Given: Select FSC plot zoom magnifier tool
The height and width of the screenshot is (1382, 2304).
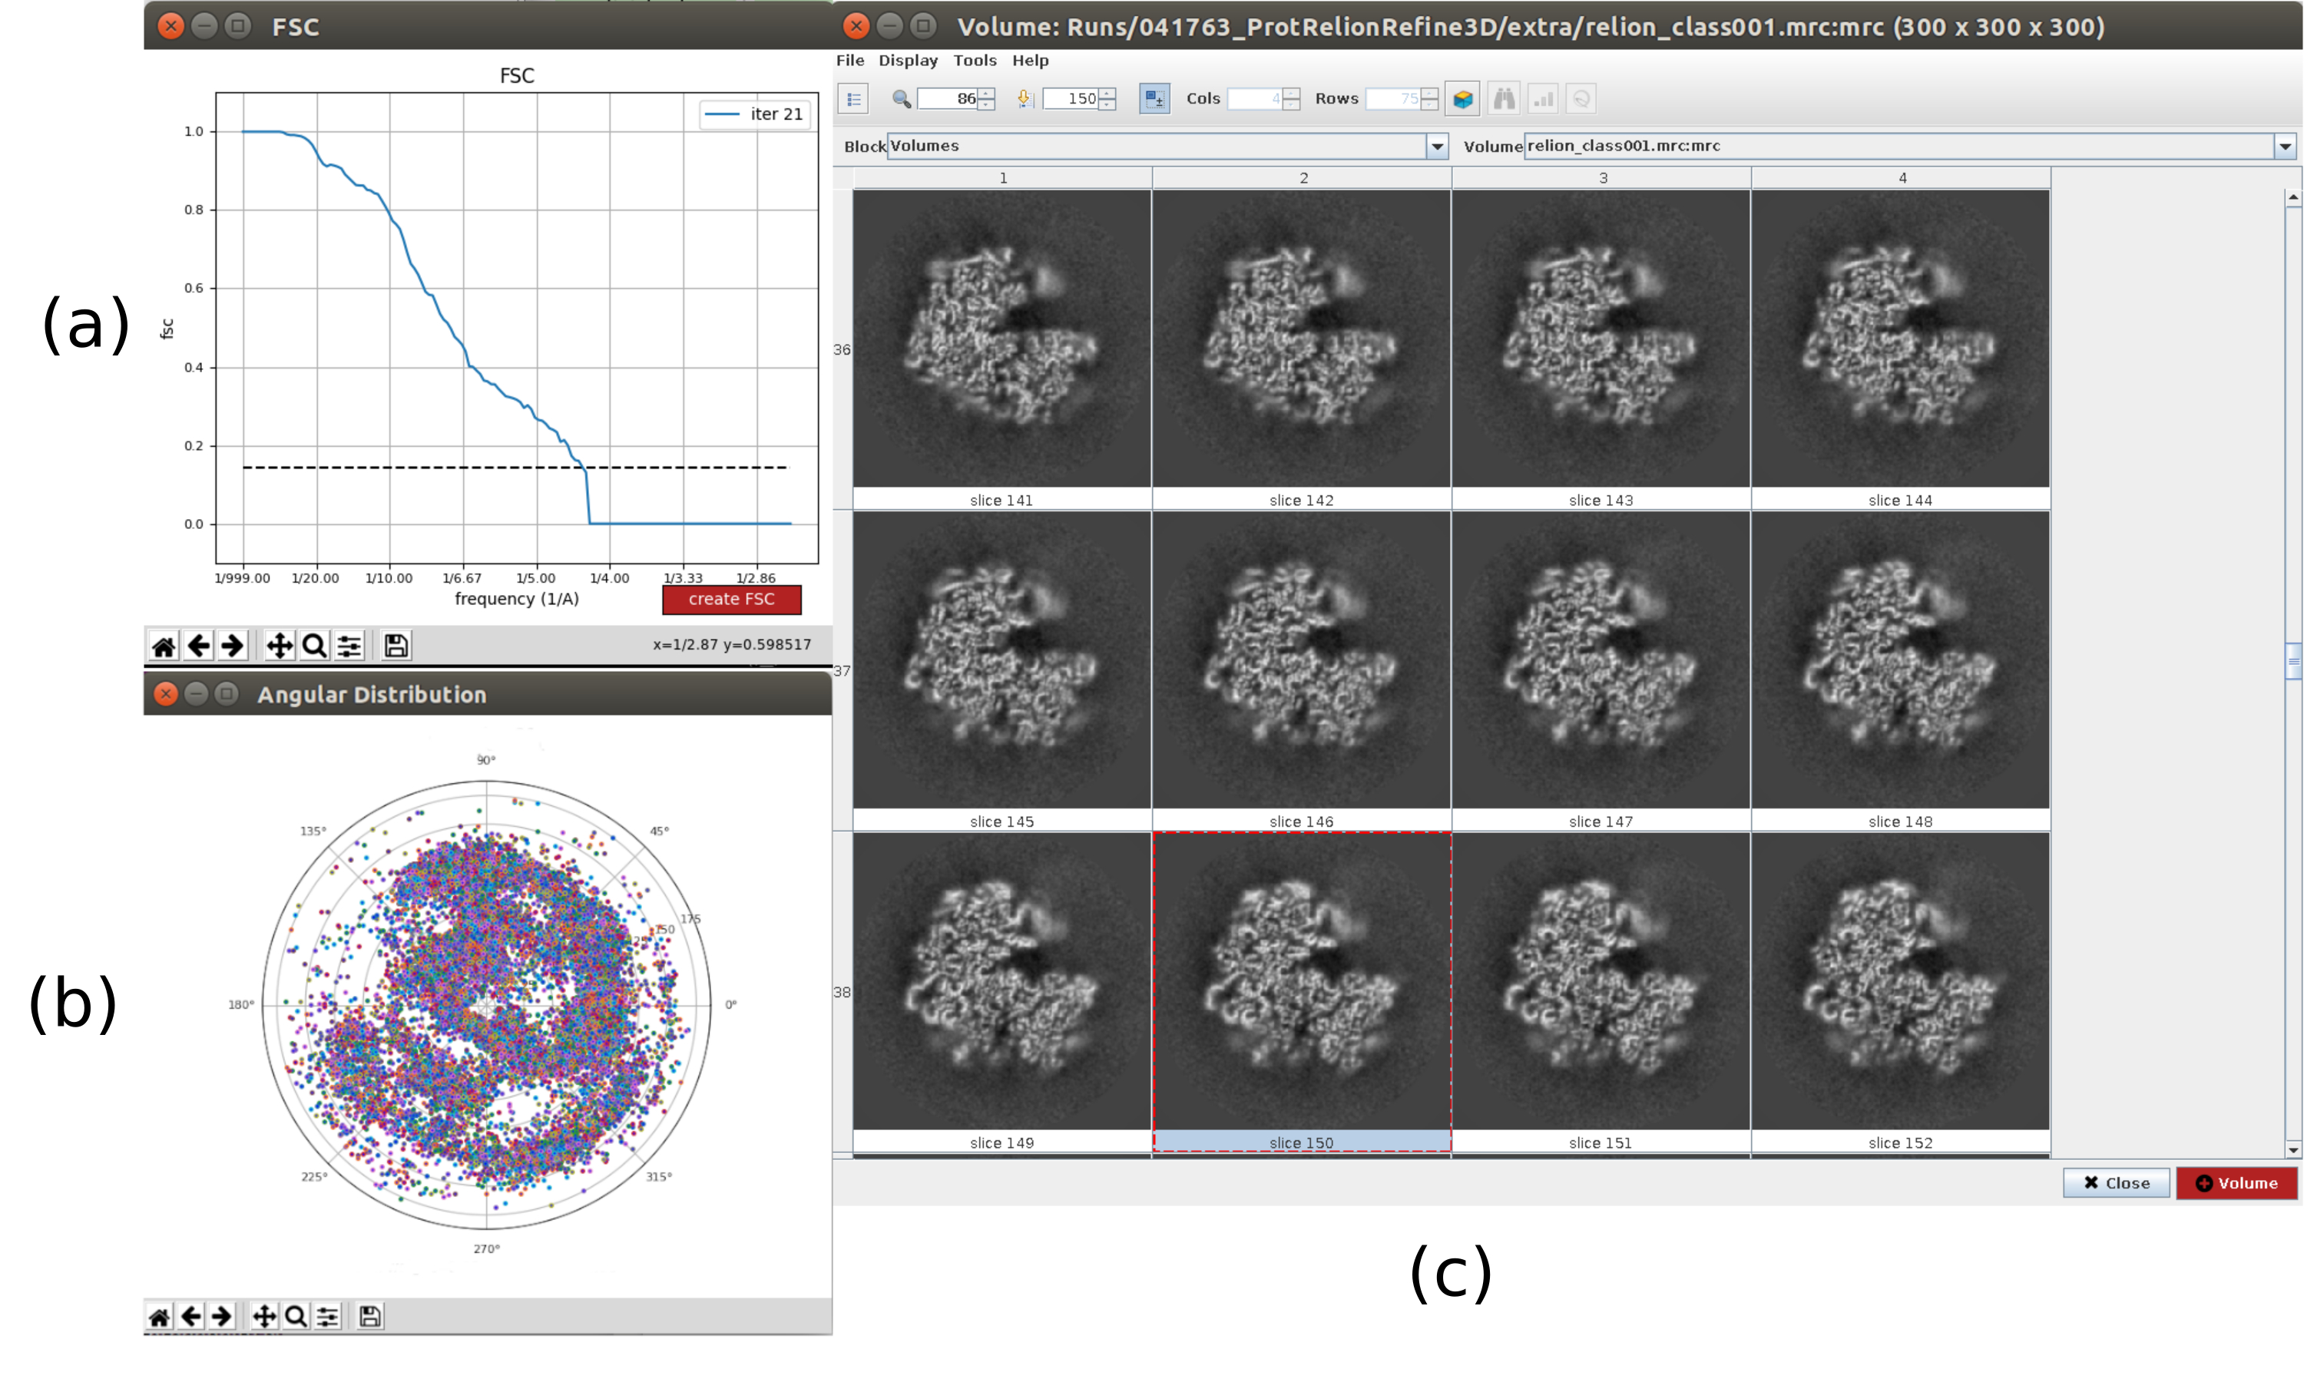Looking at the screenshot, I should (x=315, y=646).
